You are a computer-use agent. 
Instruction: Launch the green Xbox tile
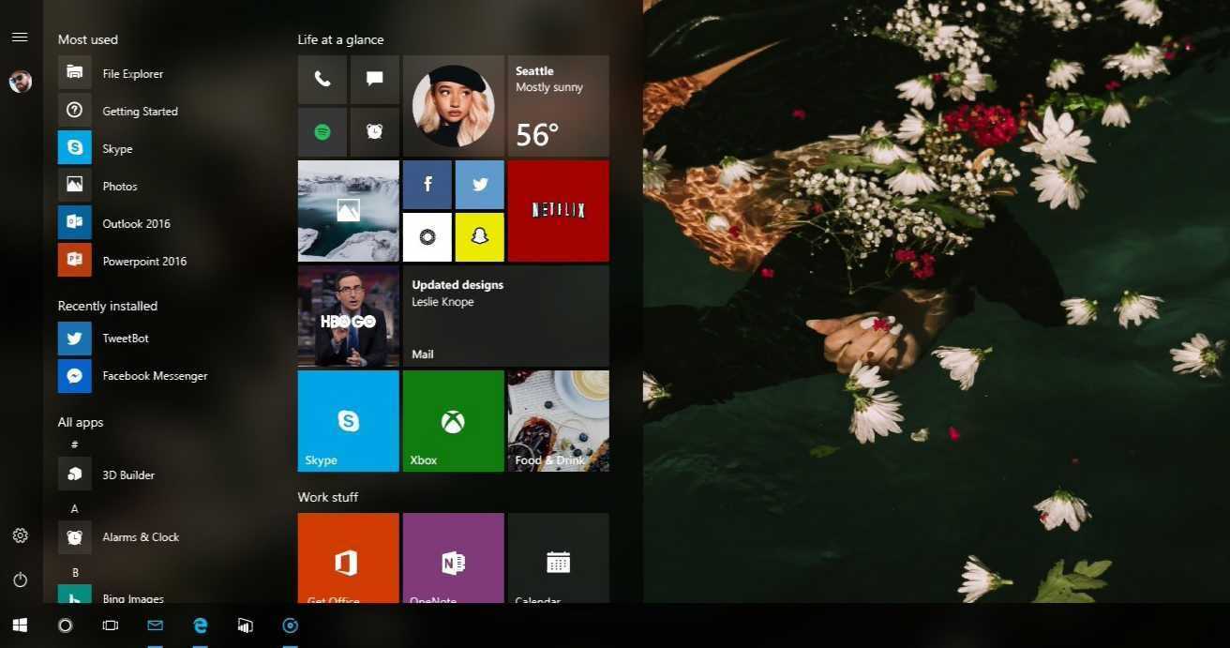pos(454,421)
